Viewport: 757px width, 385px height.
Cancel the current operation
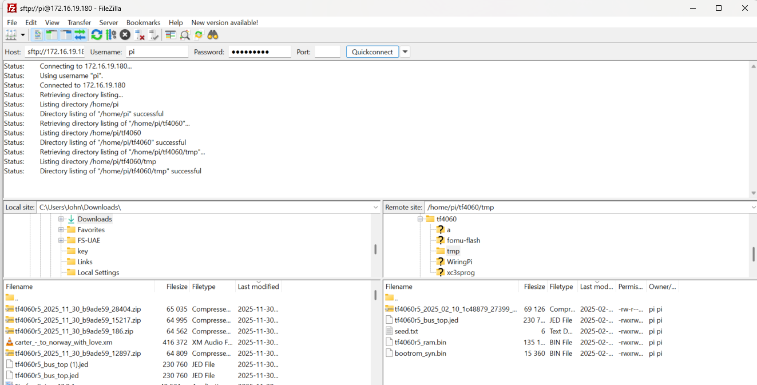coord(125,35)
